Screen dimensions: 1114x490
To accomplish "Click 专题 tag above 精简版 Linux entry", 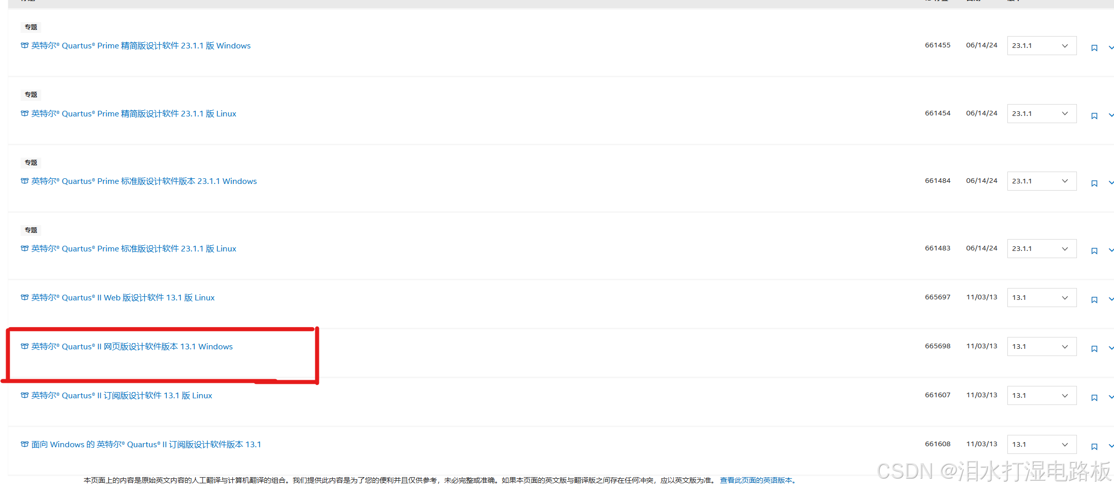I will (31, 95).
